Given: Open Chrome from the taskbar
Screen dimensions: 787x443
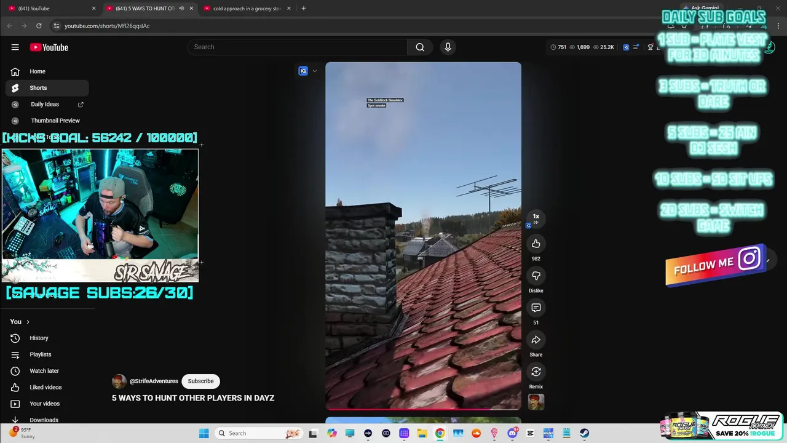Looking at the screenshot, I should tap(440, 433).
